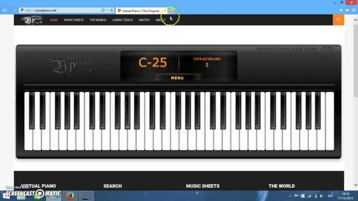Open the favorites star icon

pos(347,10)
